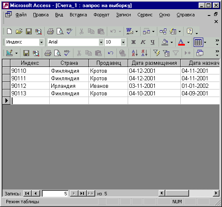Click the Database Window icon
The image size is (222, 207).
tap(200, 53)
